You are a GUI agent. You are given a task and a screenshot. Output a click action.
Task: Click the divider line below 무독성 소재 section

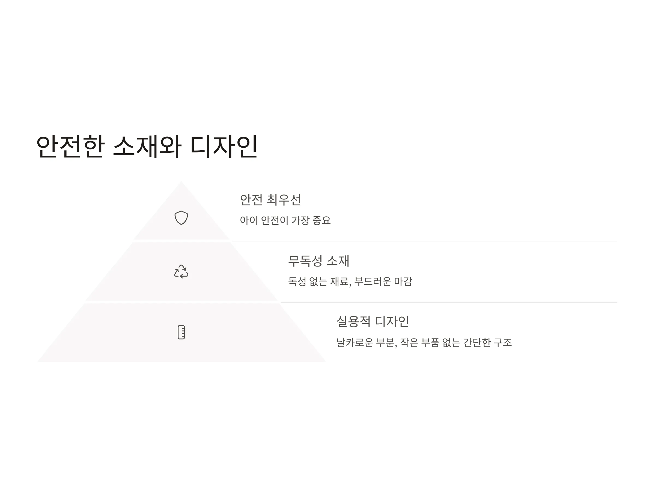(449, 302)
